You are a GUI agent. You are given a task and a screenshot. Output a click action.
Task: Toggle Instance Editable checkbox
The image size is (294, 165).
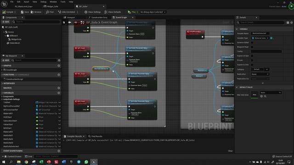pos(252,43)
